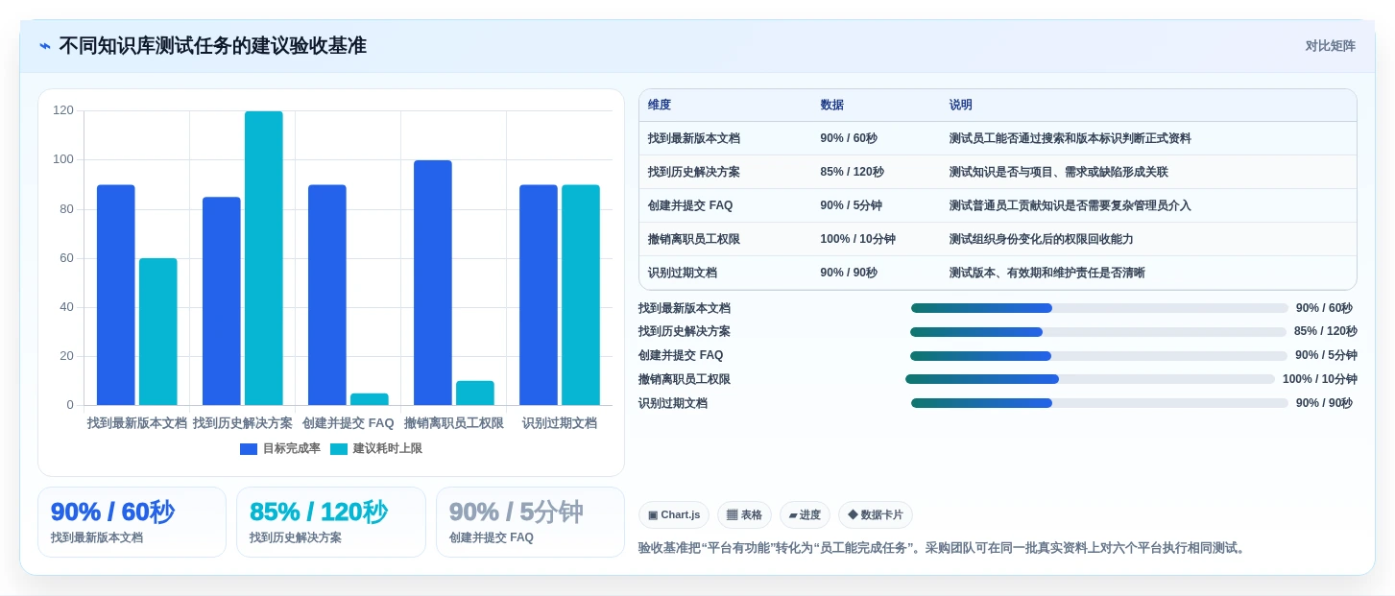The height and width of the screenshot is (596, 1395).
Task: Select table row 创建并提交 FAQ
Action: (x=998, y=205)
